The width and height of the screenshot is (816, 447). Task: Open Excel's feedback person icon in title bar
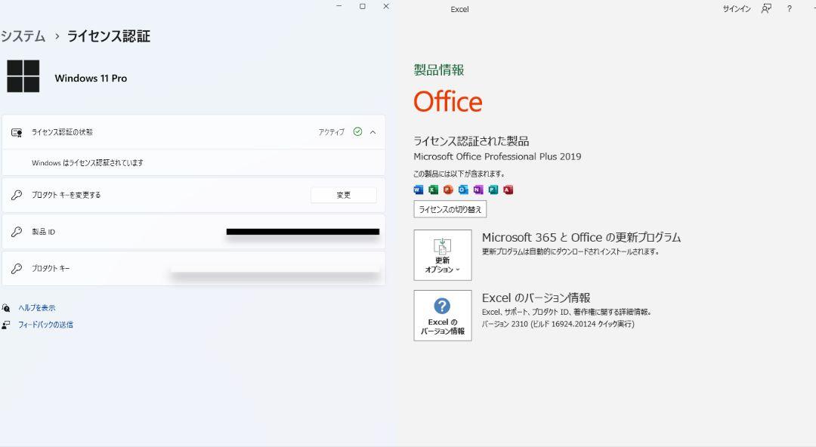point(766,9)
